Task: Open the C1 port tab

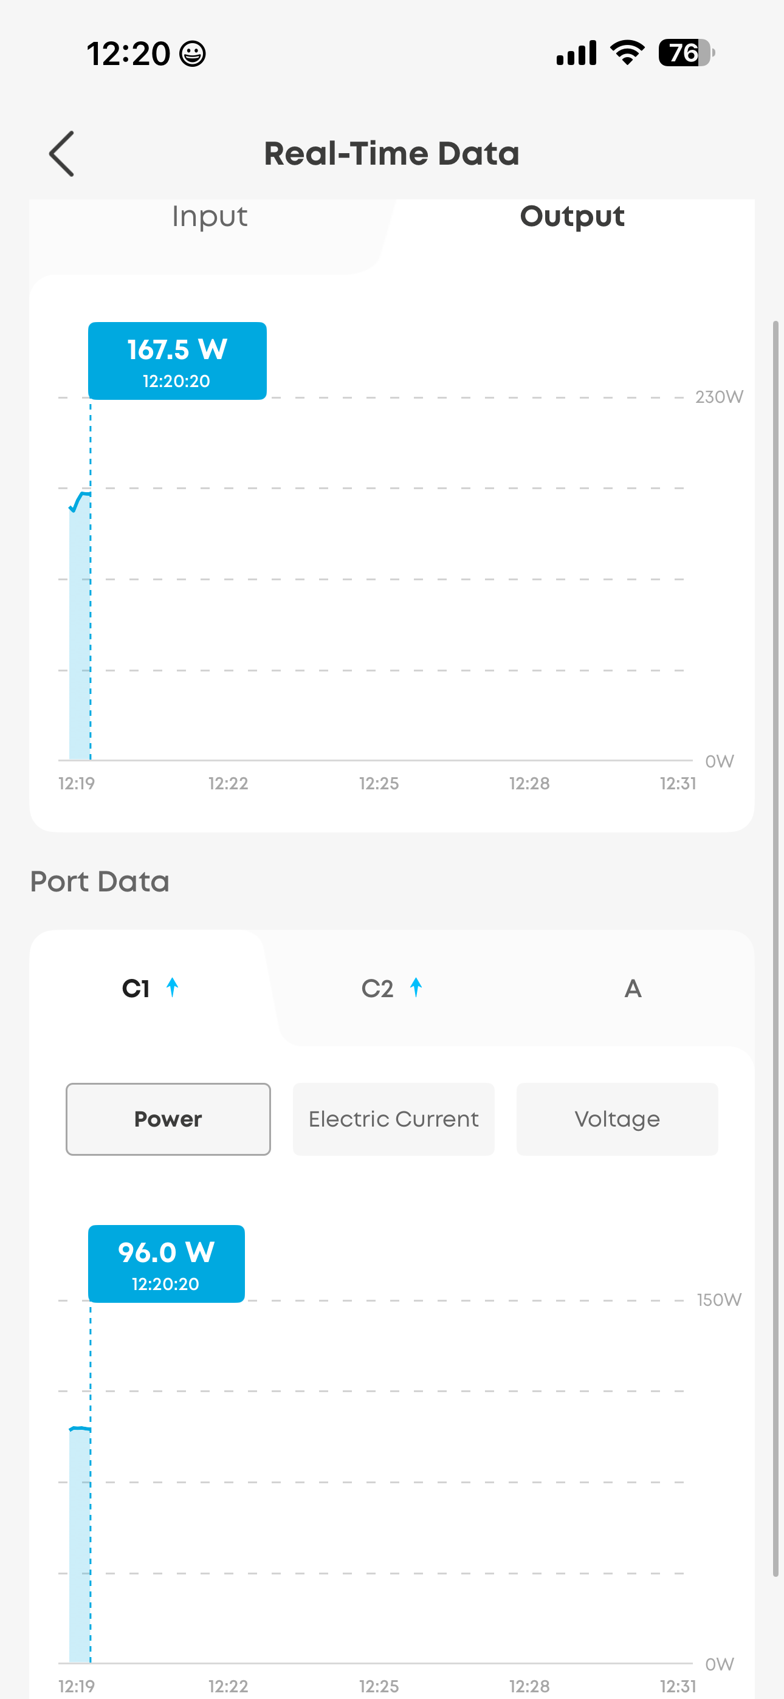Action: click(x=137, y=989)
